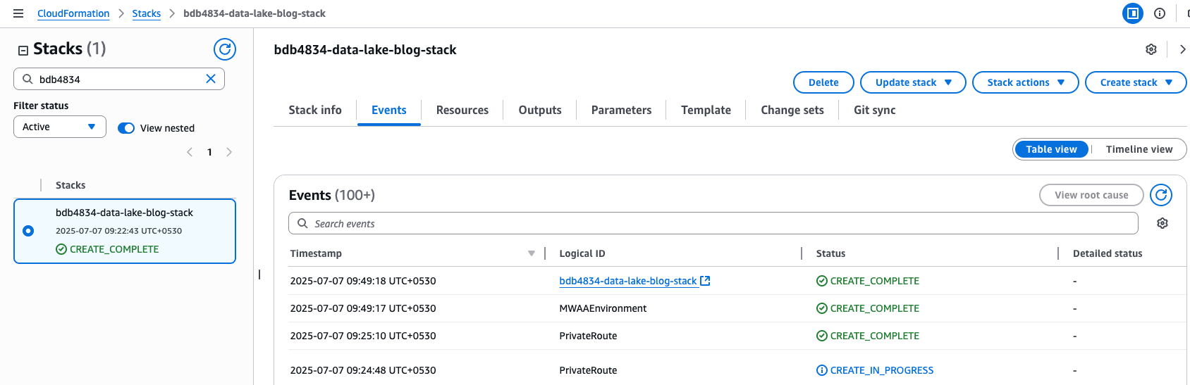Open the Filter status Active dropdown
Viewport: 1190px width, 385px height.
(59, 127)
